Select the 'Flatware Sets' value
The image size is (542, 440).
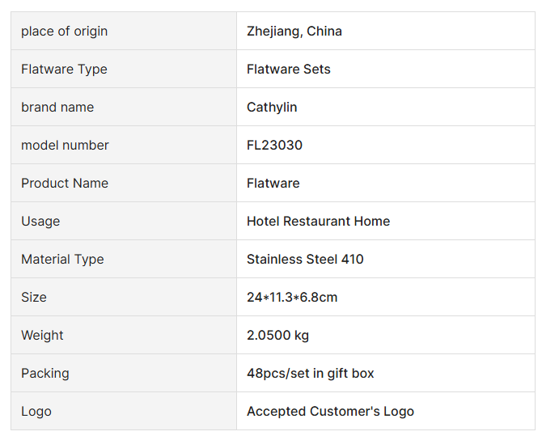[x=288, y=70]
